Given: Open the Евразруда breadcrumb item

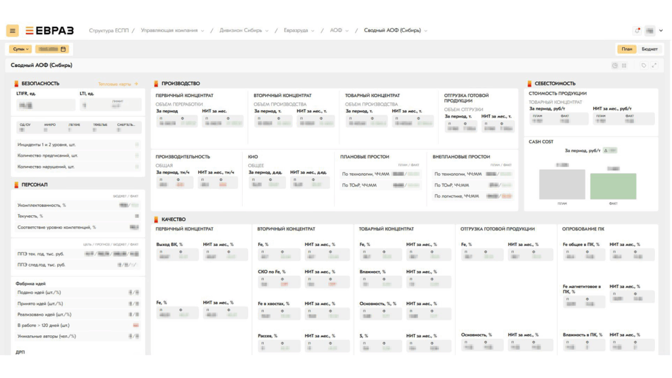Looking at the screenshot, I should pyautogui.click(x=298, y=31).
